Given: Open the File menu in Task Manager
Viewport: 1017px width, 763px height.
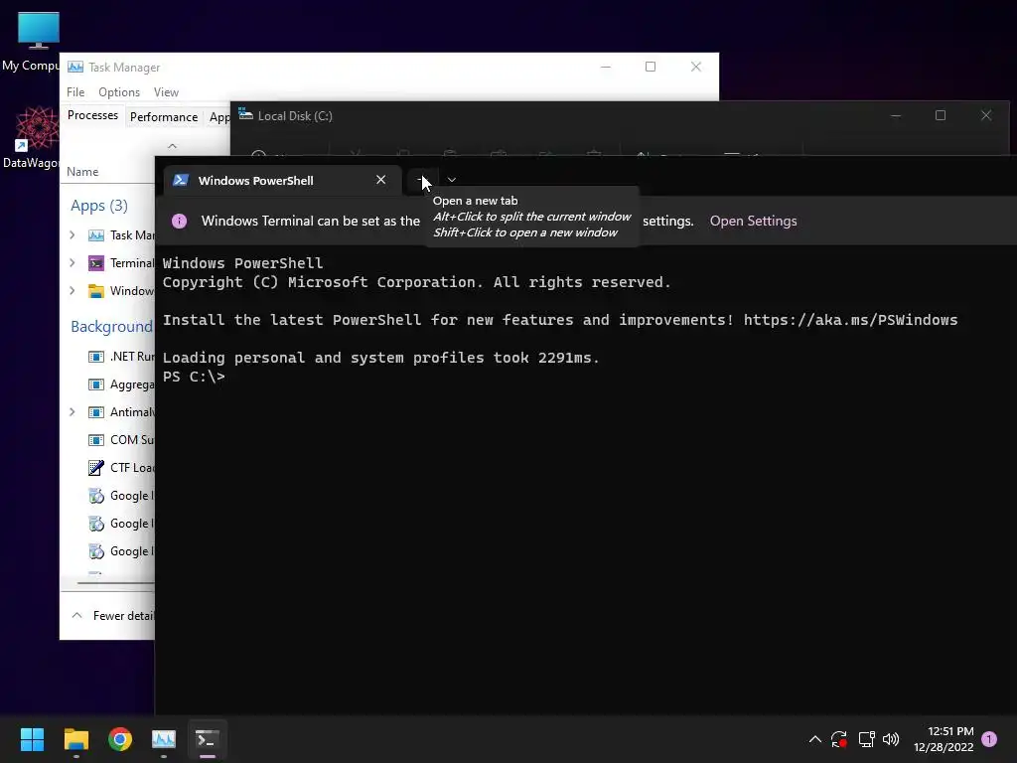Looking at the screenshot, I should 75,92.
